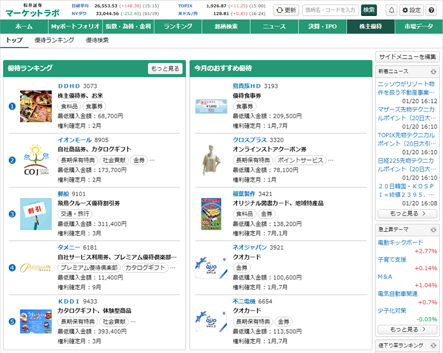443x353 pixels.
Task: Select the 優待ランキング sub-tab
Action: point(54,40)
